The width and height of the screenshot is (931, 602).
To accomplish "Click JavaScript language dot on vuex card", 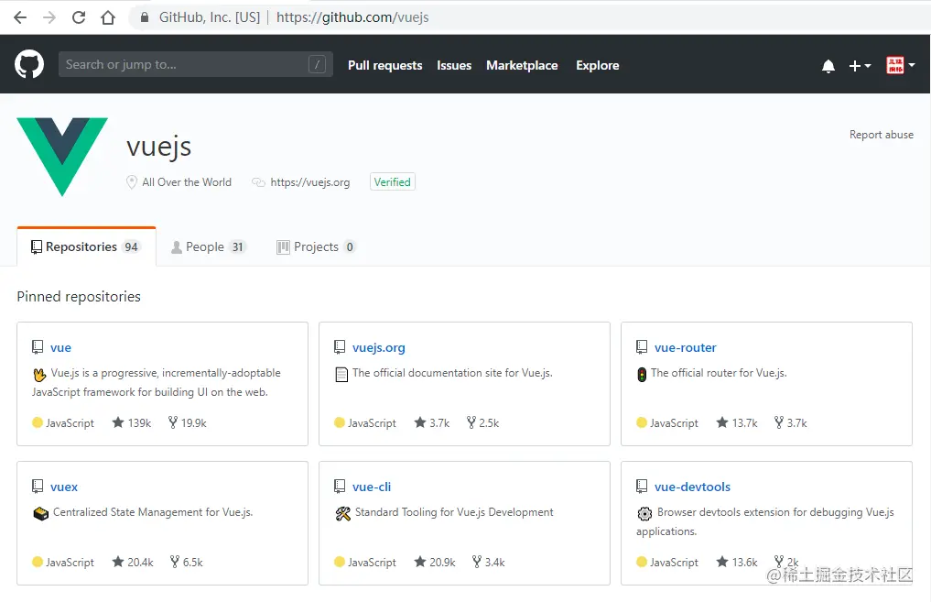I will coord(38,562).
